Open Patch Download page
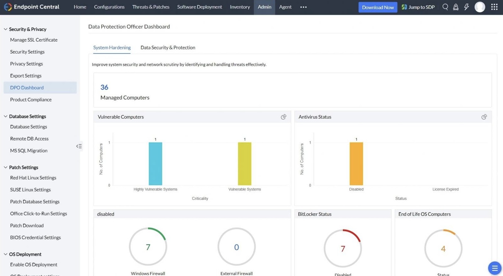 click(x=27, y=225)
